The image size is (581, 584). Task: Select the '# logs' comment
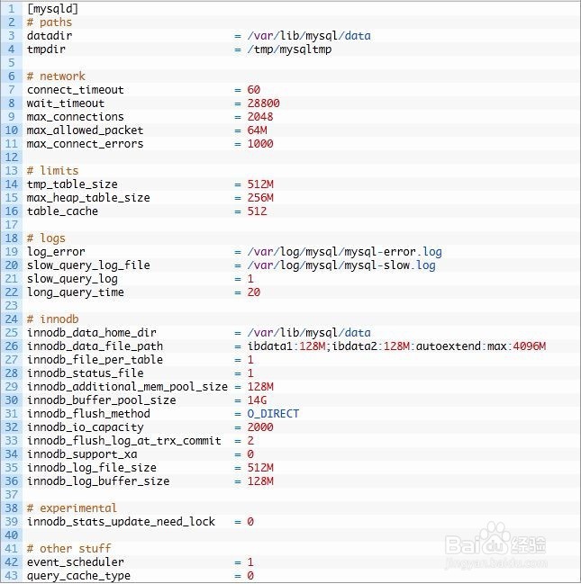(x=46, y=238)
